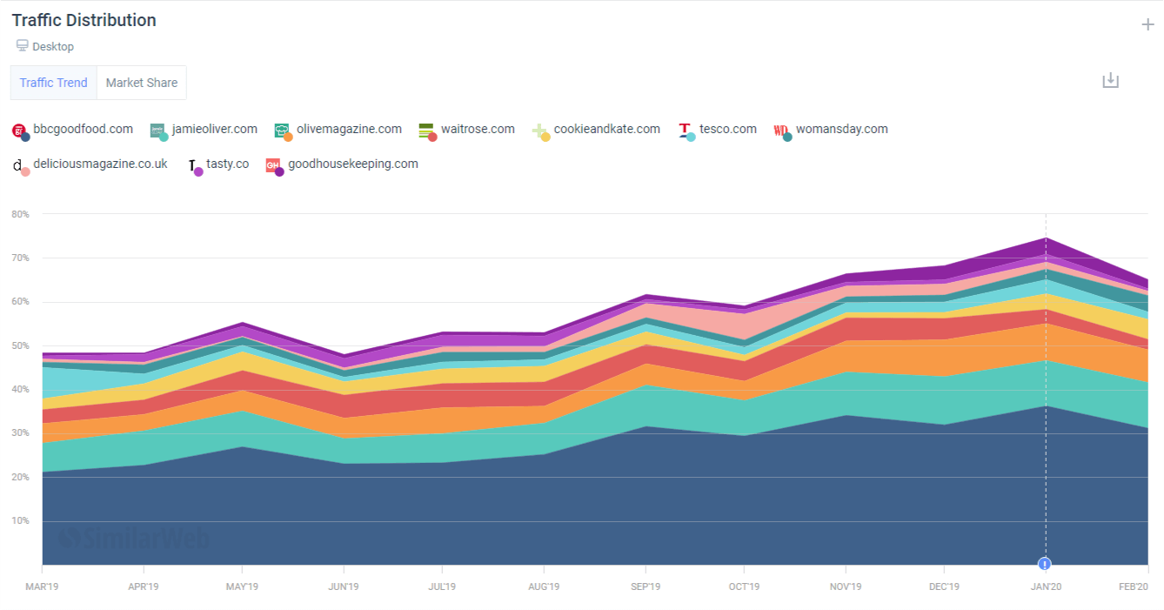Click the tasty.co legend icon
This screenshot has width=1164, height=610.
[x=196, y=164]
